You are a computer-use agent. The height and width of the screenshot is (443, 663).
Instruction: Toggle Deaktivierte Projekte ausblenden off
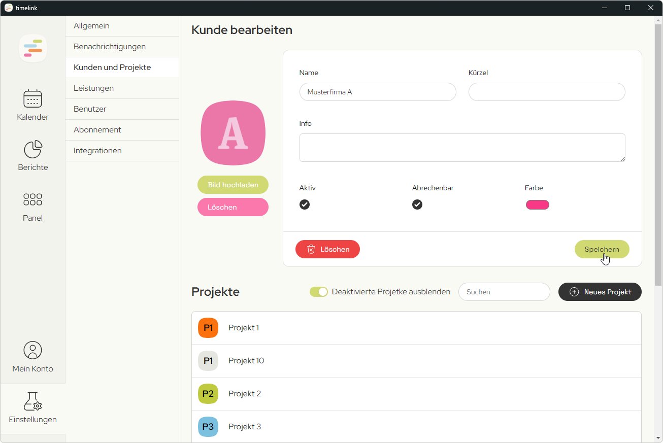tap(319, 292)
